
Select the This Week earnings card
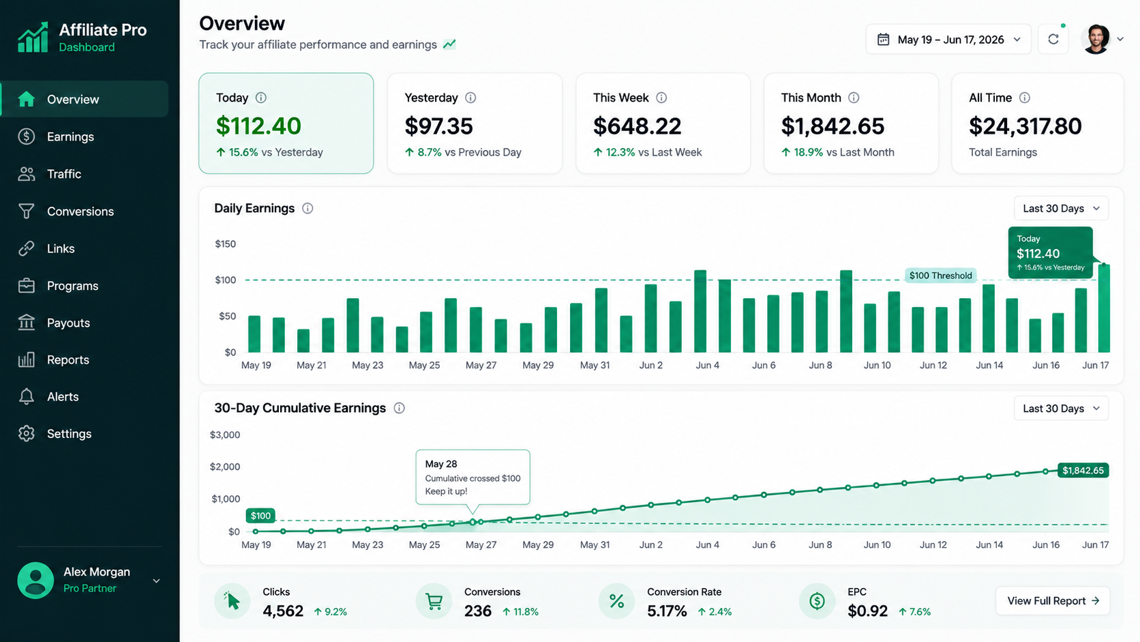[663, 123]
